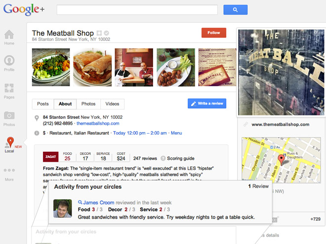Open the meatball sandwich photo thumbnail

(92, 67)
